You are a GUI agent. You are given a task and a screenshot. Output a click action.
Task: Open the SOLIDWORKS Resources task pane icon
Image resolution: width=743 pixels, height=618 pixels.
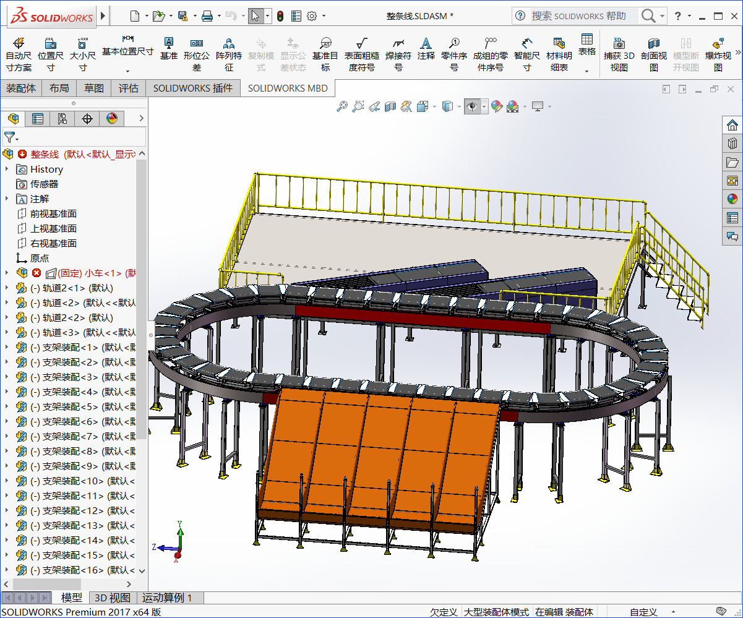click(x=732, y=125)
